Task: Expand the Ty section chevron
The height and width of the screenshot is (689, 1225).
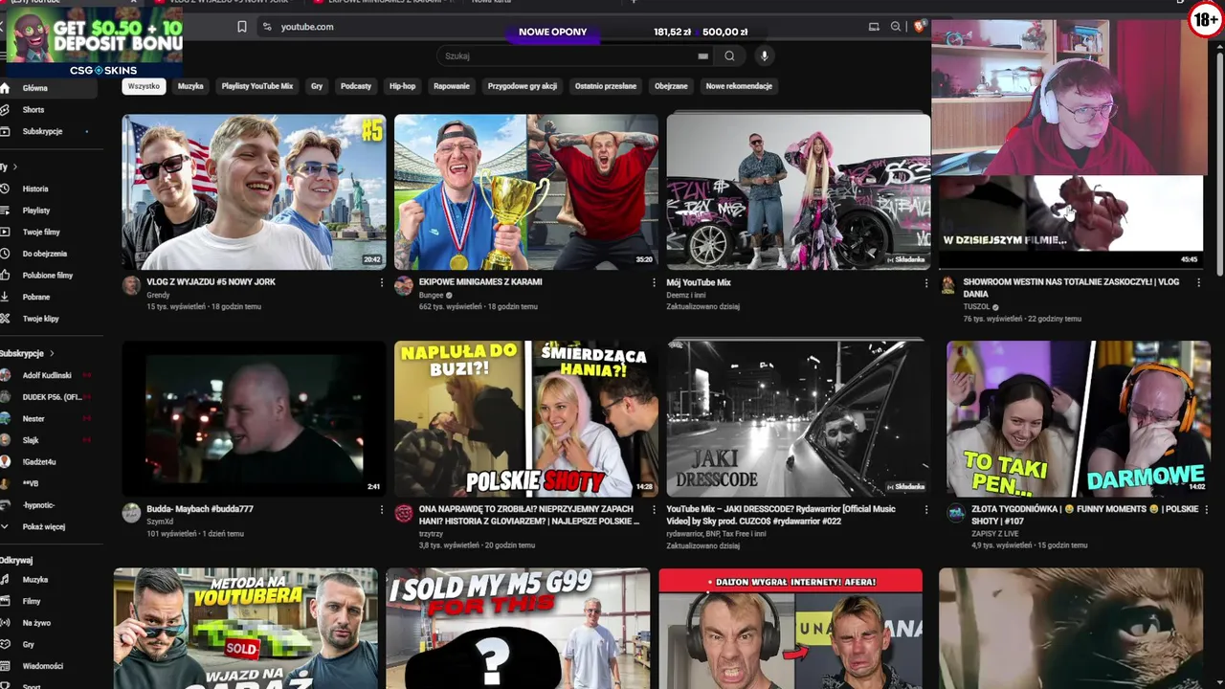Action: [14, 167]
